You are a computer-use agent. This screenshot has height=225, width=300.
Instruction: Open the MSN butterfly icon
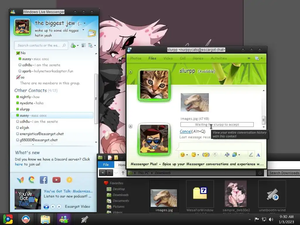pos(20,180)
